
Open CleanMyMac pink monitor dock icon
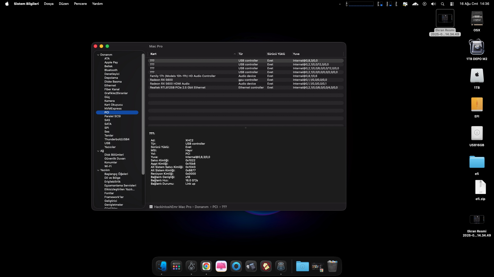click(x=221, y=266)
